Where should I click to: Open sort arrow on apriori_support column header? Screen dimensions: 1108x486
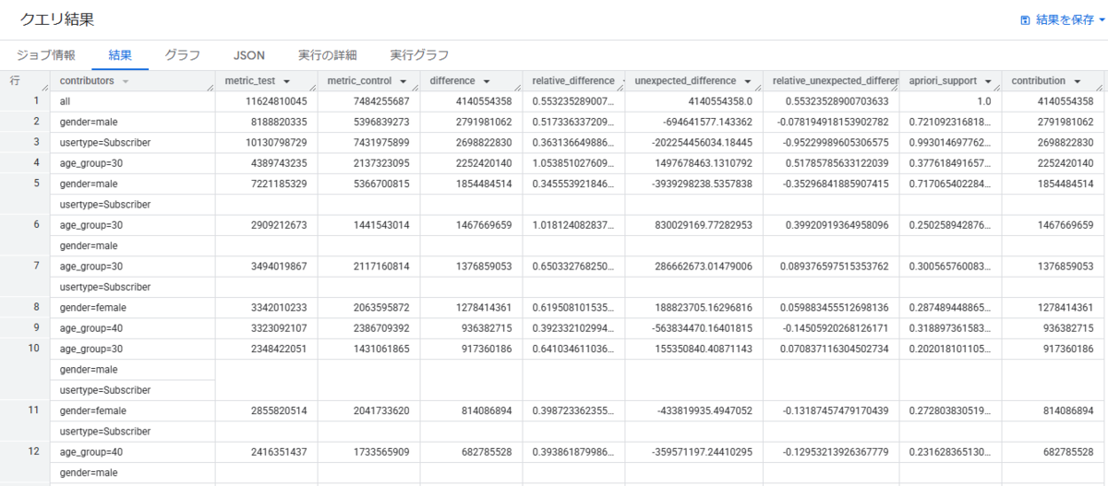[987, 81]
